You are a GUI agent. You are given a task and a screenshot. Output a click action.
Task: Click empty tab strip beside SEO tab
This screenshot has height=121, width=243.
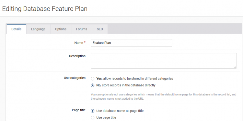[175, 29]
